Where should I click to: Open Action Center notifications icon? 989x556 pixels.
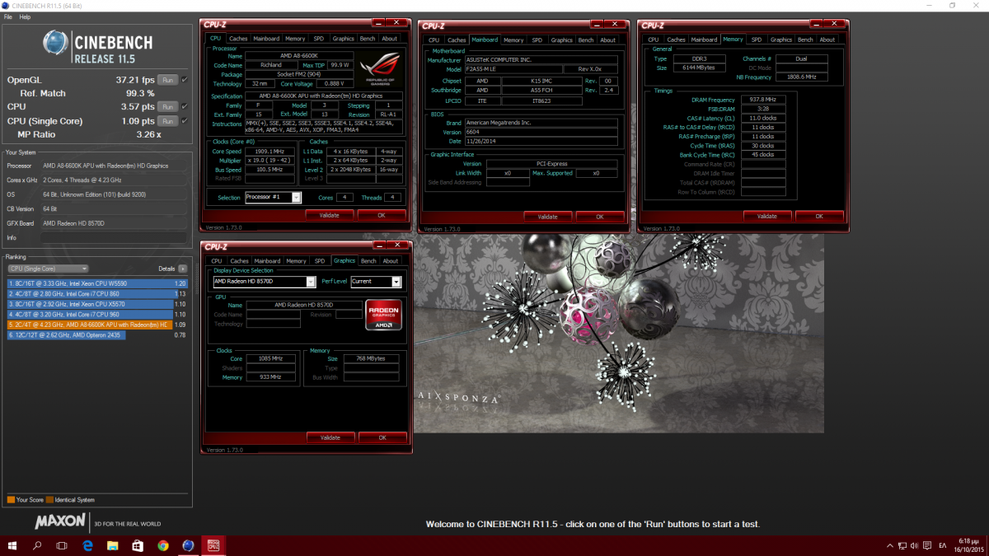(x=928, y=546)
